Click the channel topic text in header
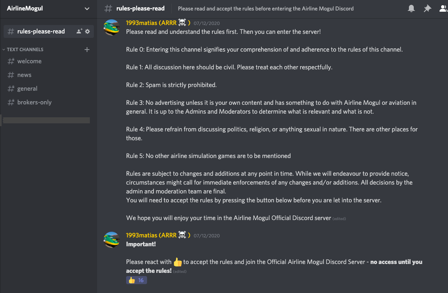Screen dimensions: 448x293 click(265, 8)
